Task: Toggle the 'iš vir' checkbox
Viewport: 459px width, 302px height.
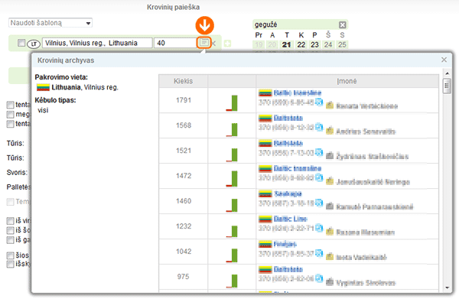Action: pyautogui.click(x=10, y=221)
